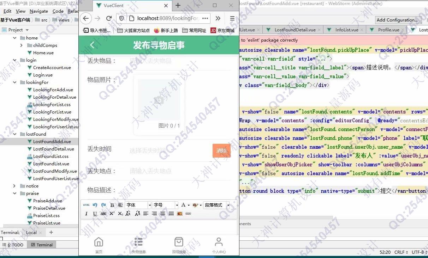The image size is (428, 258).
Task: Switch to the LostFoundDetail.vue editor tab
Action: pos(295,30)
